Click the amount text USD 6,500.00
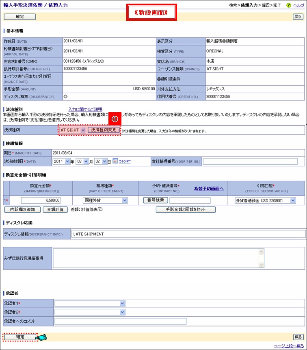The width and height of the screenshot is (307, 350). (x=144, y=89)
